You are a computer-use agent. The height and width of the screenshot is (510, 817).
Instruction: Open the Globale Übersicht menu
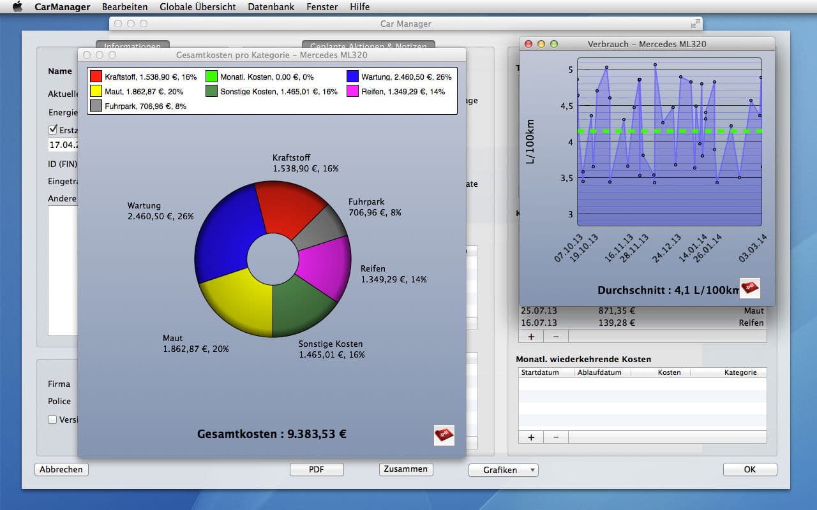coord(198,7)
